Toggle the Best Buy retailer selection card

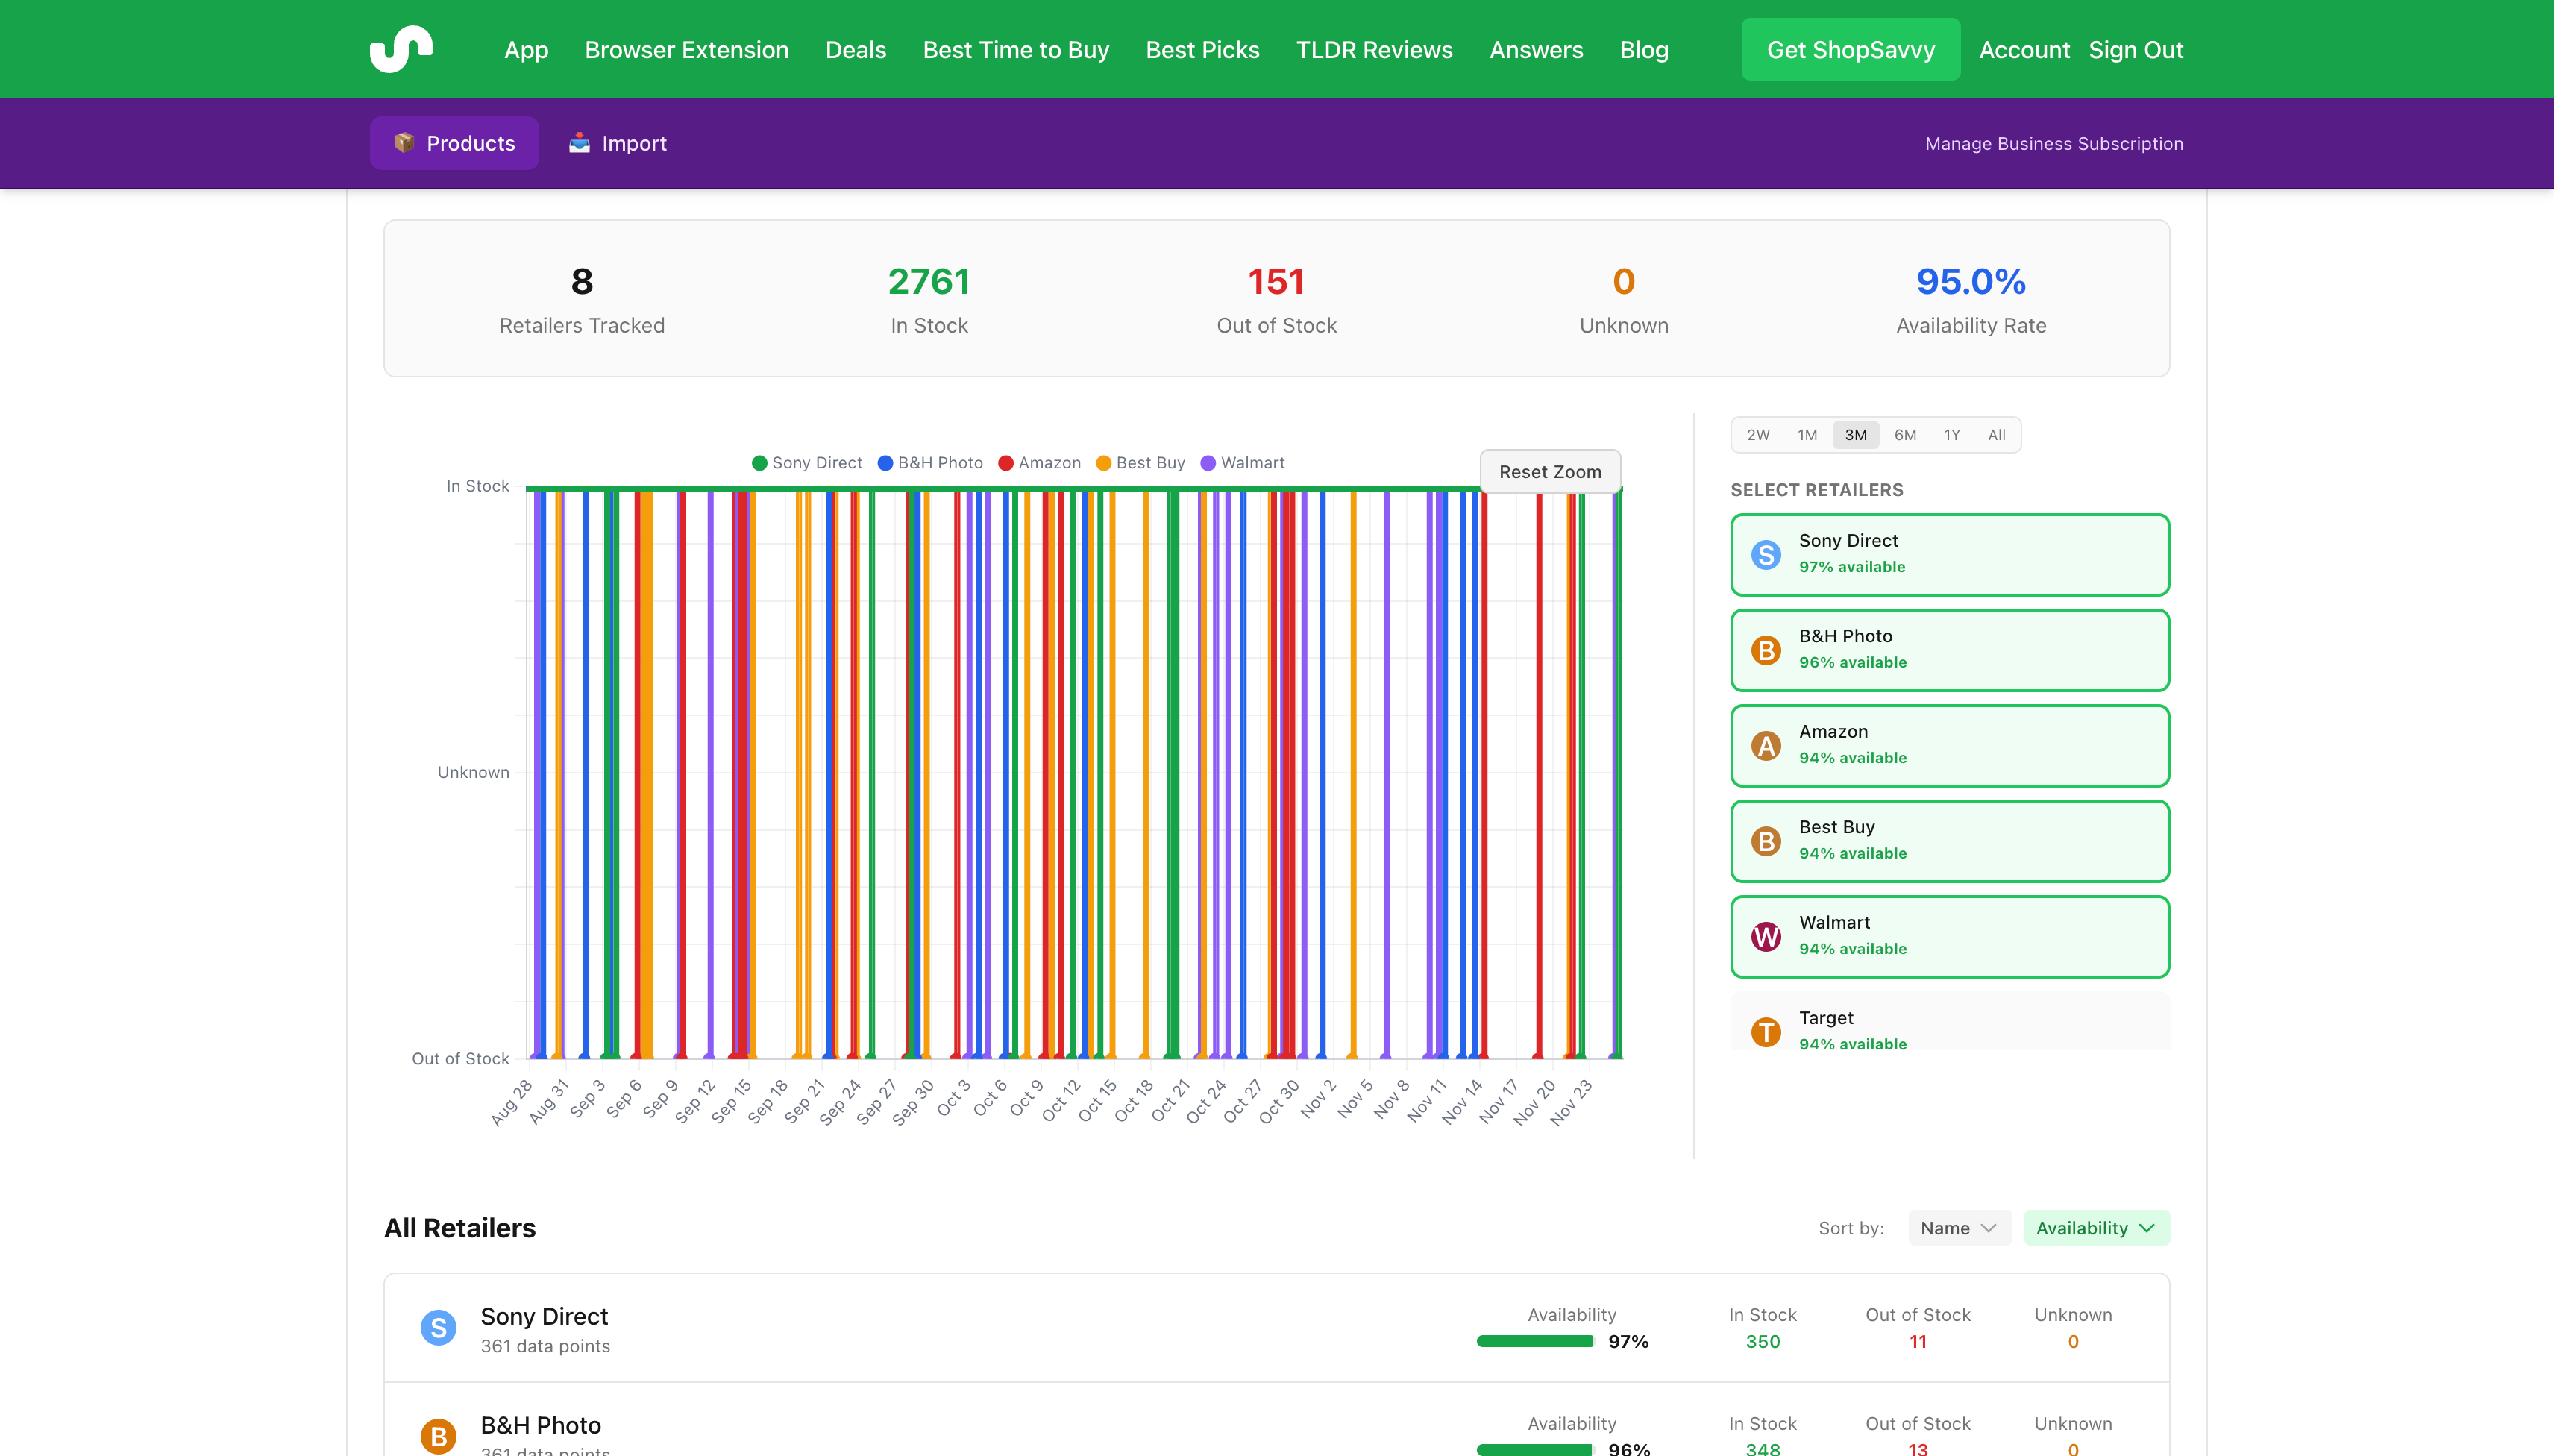1948,840
